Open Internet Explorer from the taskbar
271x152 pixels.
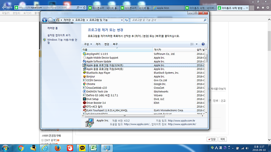(x=45, y=148)
